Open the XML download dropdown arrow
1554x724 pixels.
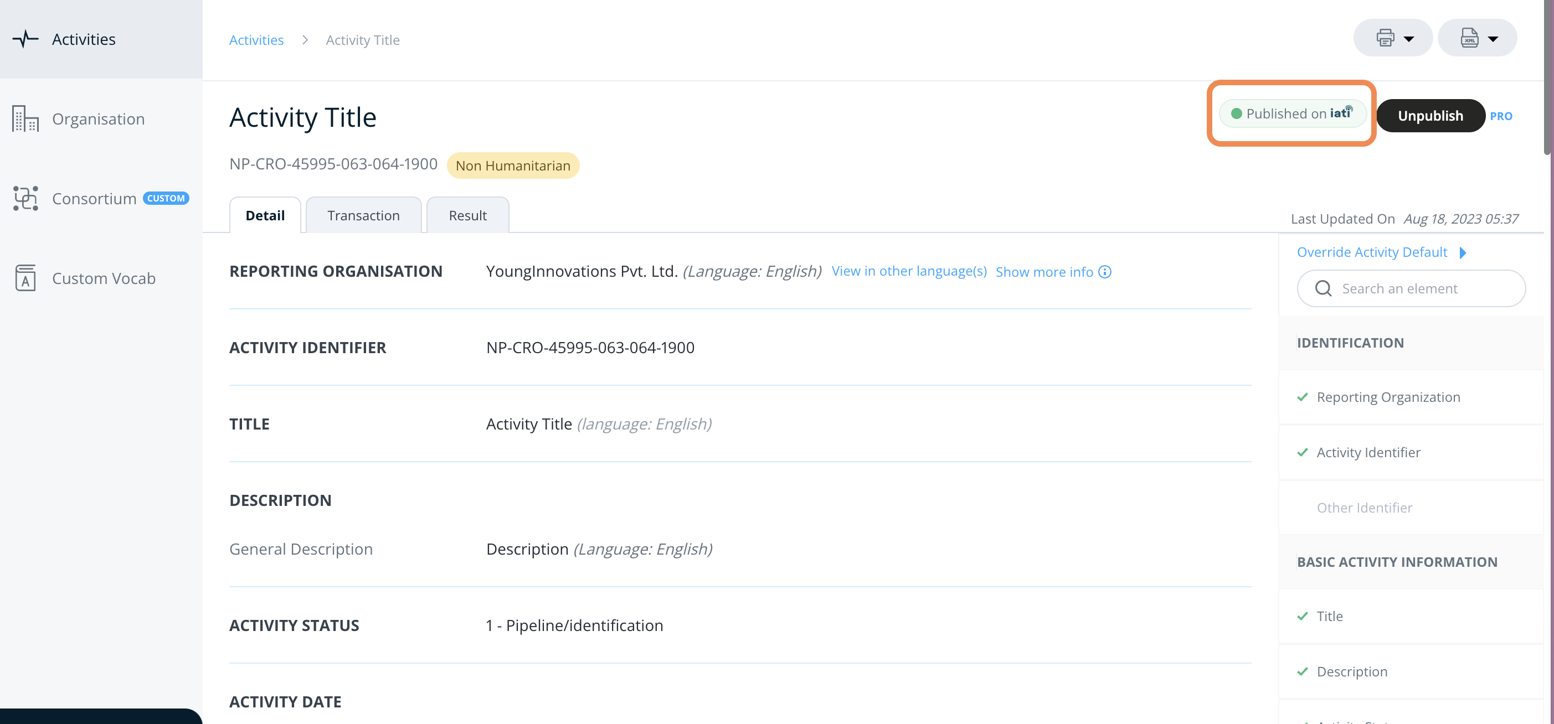(1493, 39)
